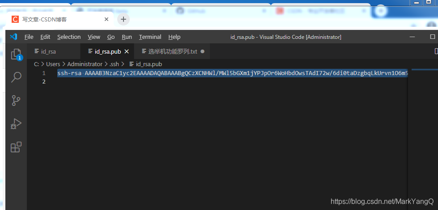Screen dimensions: 438x210
Task: Switch to the id_rsa.pub editor tab
Action: click(x=107, y=51)
